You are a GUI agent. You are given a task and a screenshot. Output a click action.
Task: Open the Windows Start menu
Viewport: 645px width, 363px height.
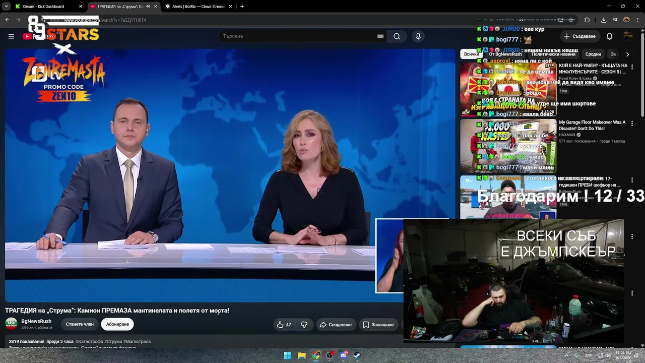(287, 355)
